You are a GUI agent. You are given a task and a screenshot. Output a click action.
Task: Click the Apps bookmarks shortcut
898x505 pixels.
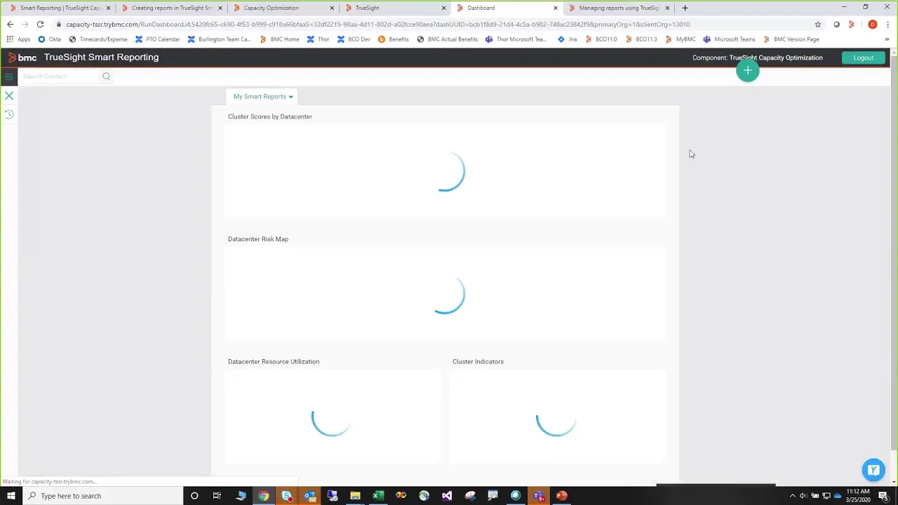coord(19,39)
